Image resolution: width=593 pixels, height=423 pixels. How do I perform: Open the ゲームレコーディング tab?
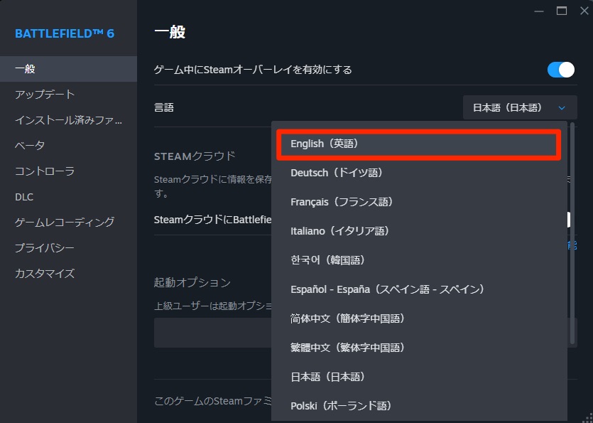(65, 223)
